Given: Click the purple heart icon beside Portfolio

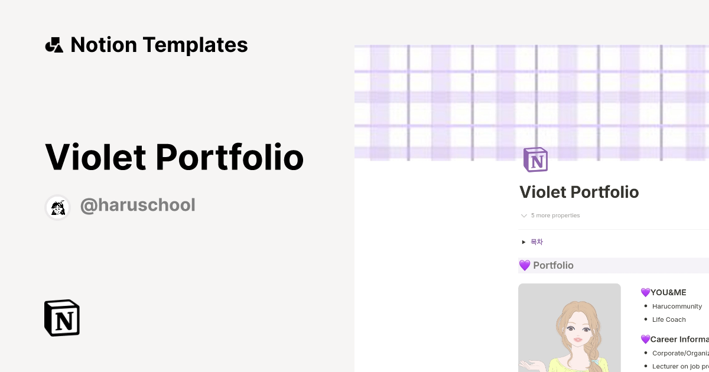Looking at the screenshot, I should (525, 265).
